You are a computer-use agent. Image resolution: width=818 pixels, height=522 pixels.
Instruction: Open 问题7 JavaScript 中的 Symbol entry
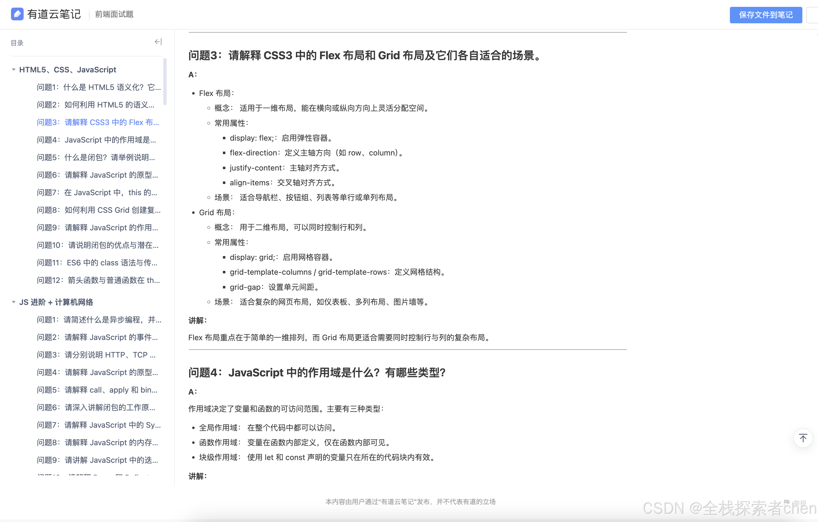click(x=99, y=425)
